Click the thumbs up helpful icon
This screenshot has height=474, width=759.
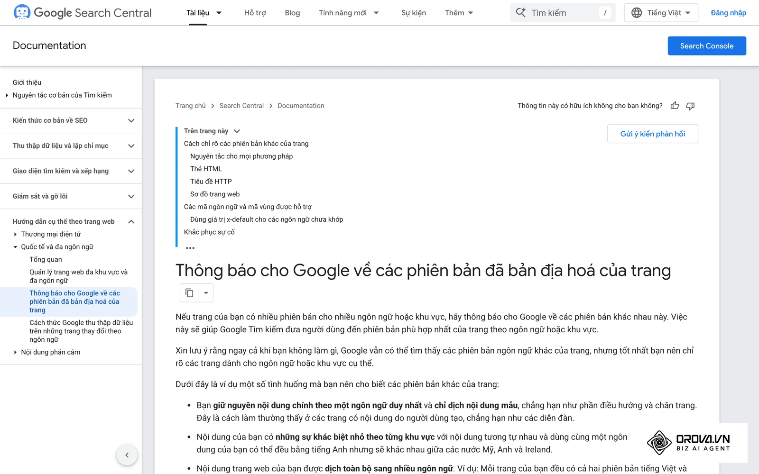point(675,106)
